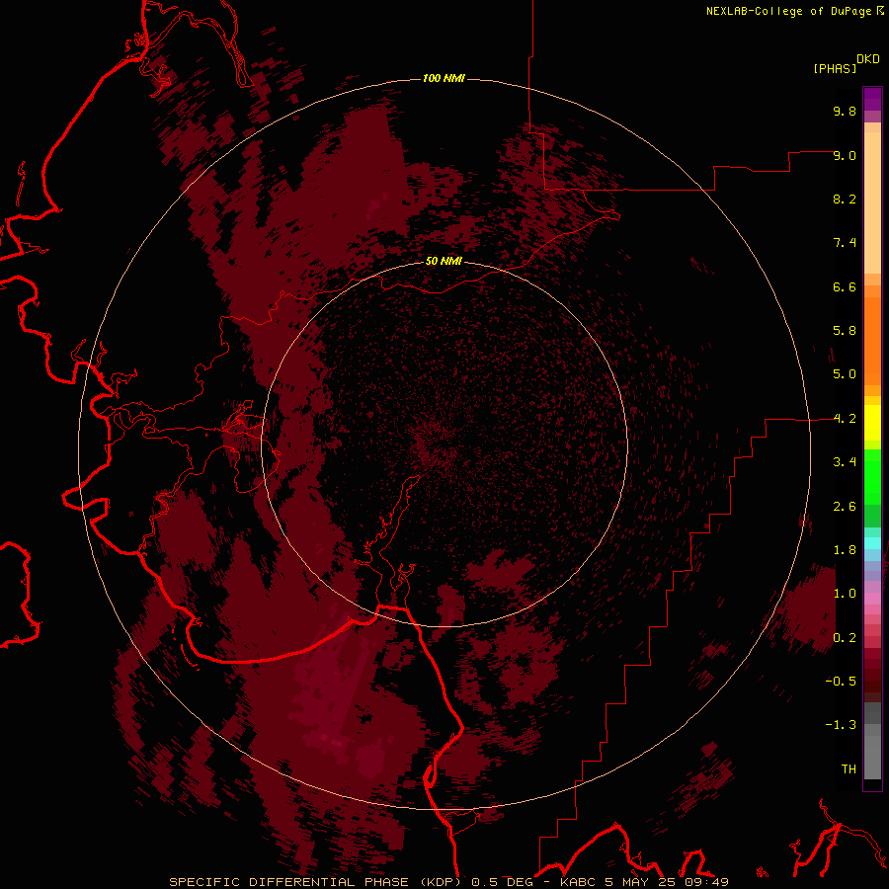This screenshot has height=889, width=889.
Task: Click the 0.2 color scale value
Action: [x=845, y=638]
